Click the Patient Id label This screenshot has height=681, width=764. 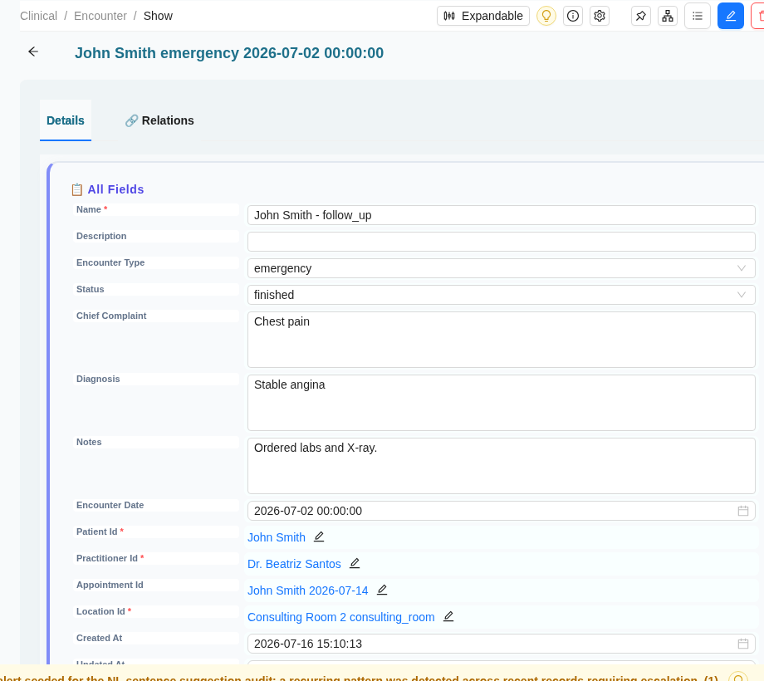coord(100,532)
